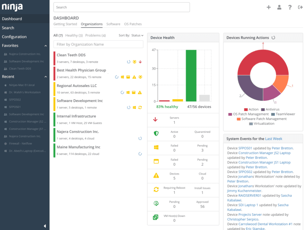Show All (7) organizations filter
306x230 pixels.
pyautogui.click(x=58, y=35)
